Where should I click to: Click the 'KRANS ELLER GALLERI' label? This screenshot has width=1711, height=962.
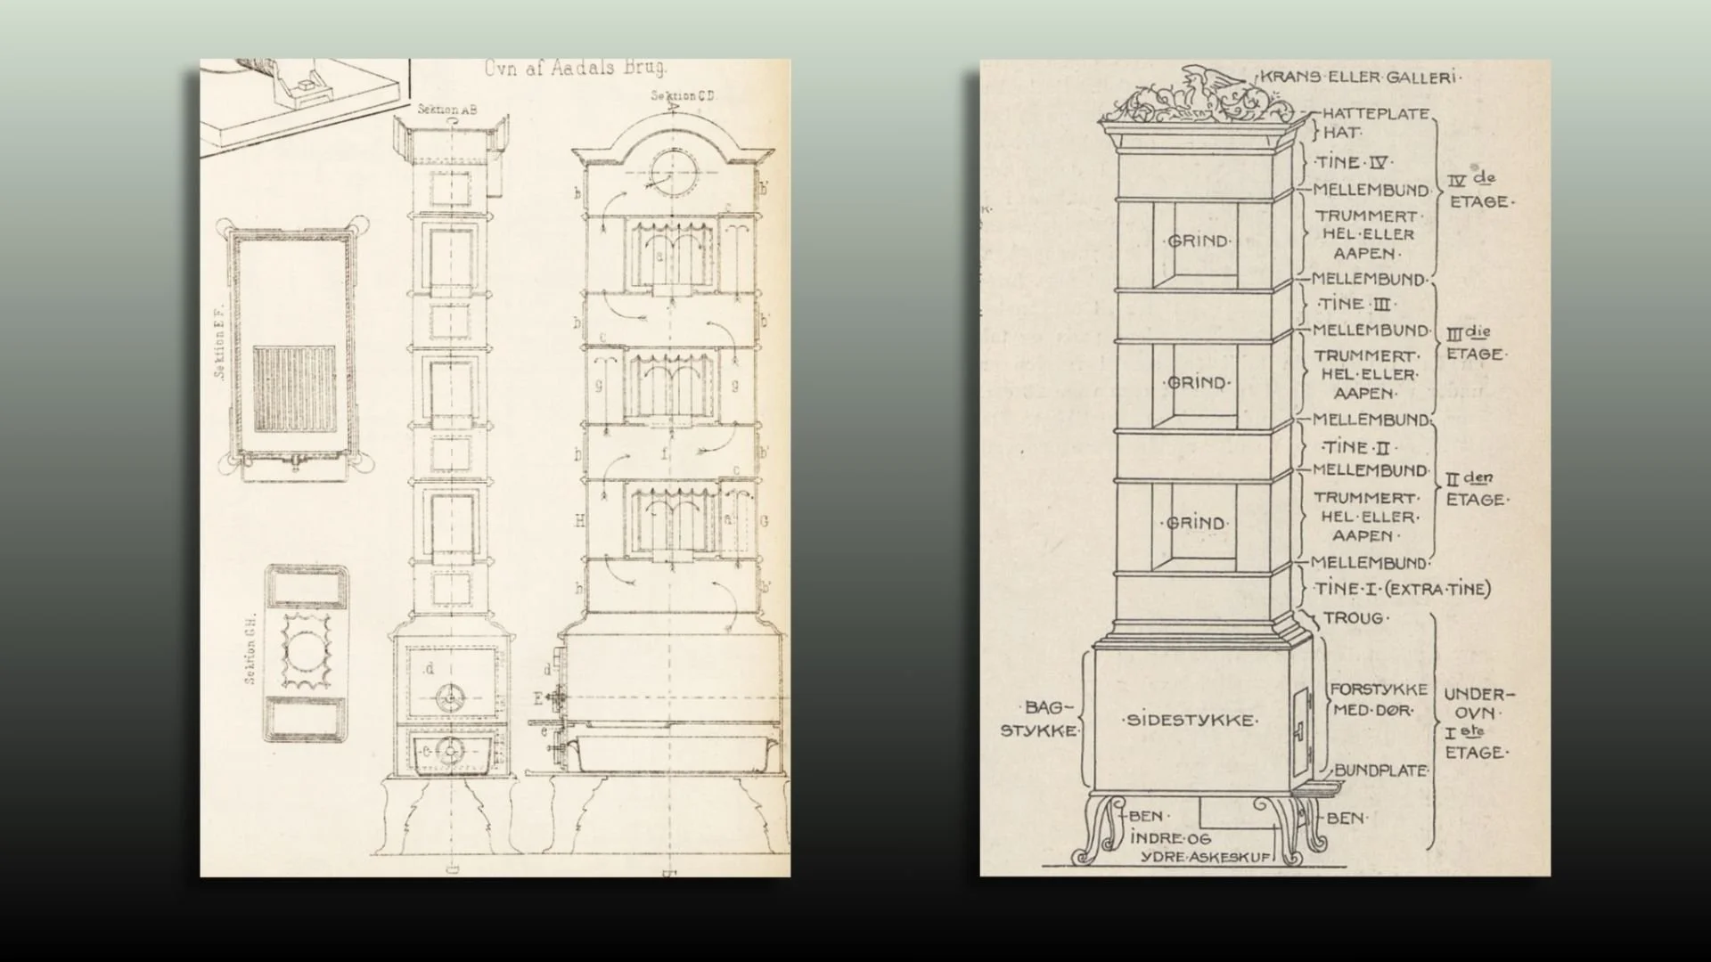click(1359, 77)
